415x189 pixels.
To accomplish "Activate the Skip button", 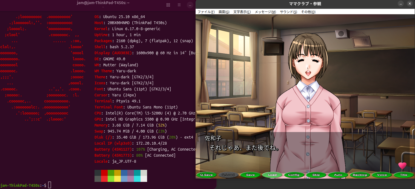I will point(316,175).
